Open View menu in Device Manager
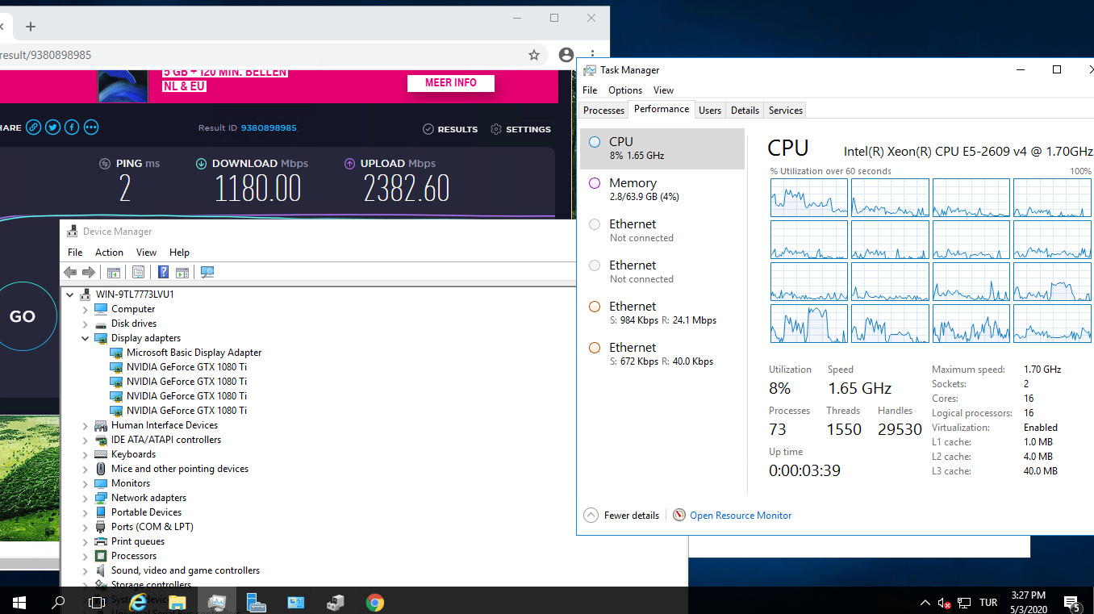Screen dimensions: 1094x614 click(146, 253)
